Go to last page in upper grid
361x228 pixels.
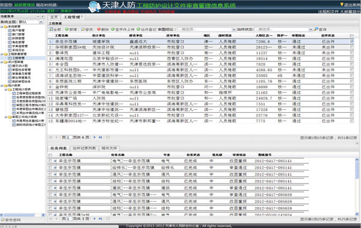(100, 137)
